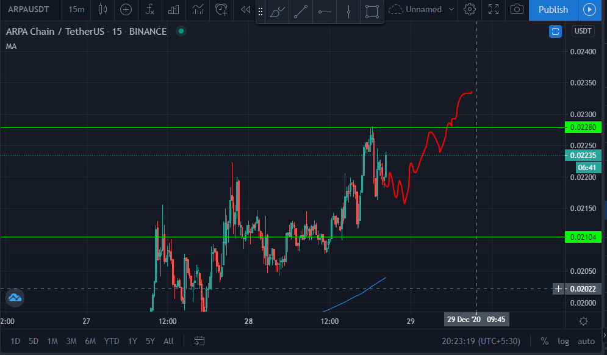Open the TradingView cloud logo
The height and width of the screenshot is (355, 607).
point(15,297)
